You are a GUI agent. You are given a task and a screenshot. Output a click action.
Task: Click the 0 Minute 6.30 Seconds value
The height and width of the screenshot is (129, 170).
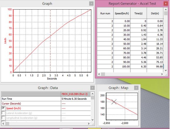pyautogui.click(x=74, y=99)
